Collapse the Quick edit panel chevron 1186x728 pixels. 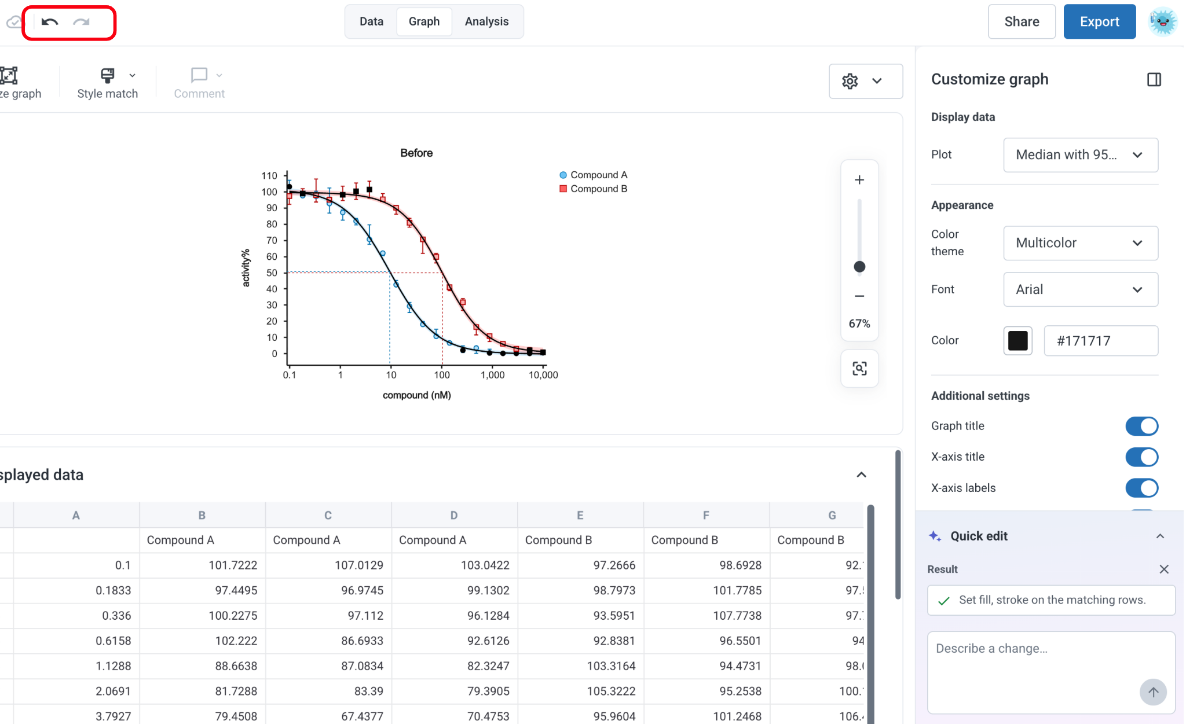[x=1160, y=536]
